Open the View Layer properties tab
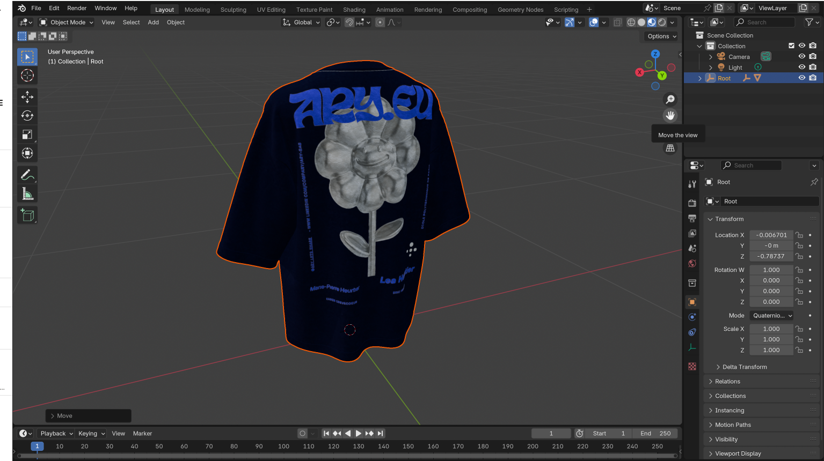 (692, 233)
